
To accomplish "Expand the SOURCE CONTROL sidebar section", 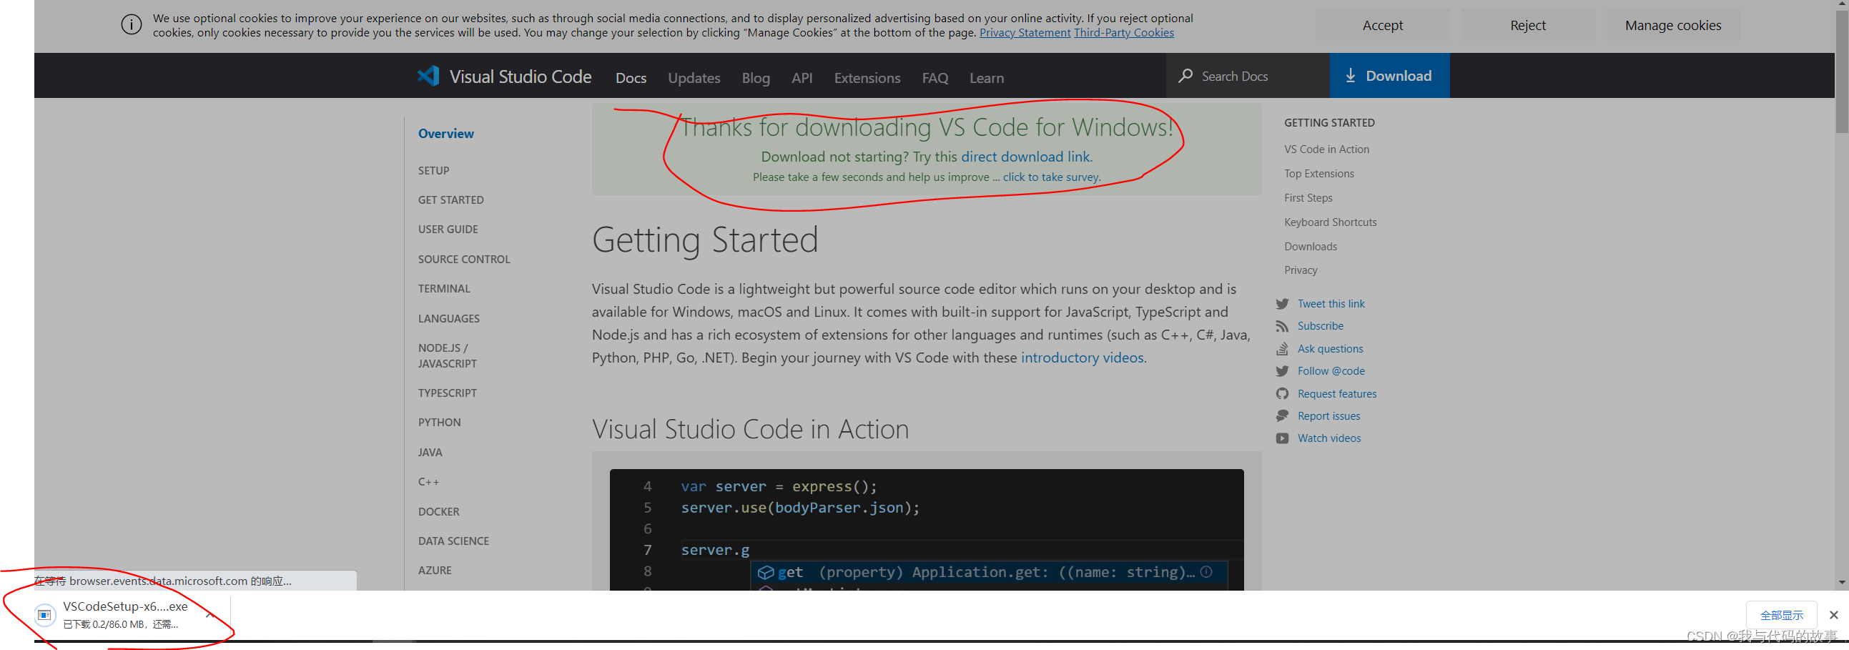I will click(x=464, y=260).
